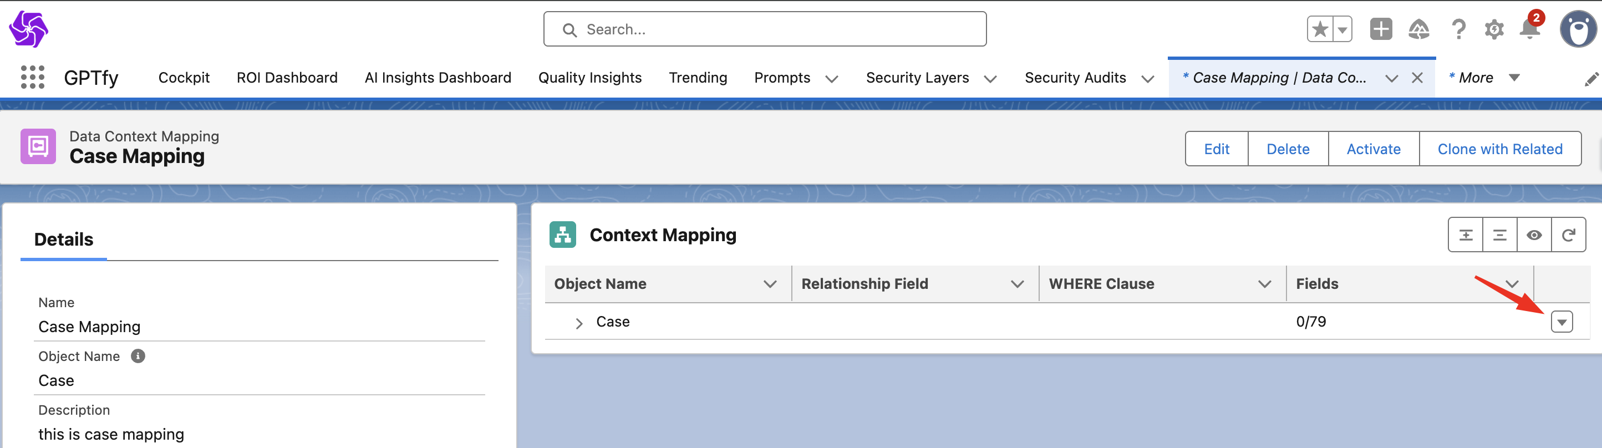Open the help question mark icon
1602x448 pixels.
click(1458, 29)
